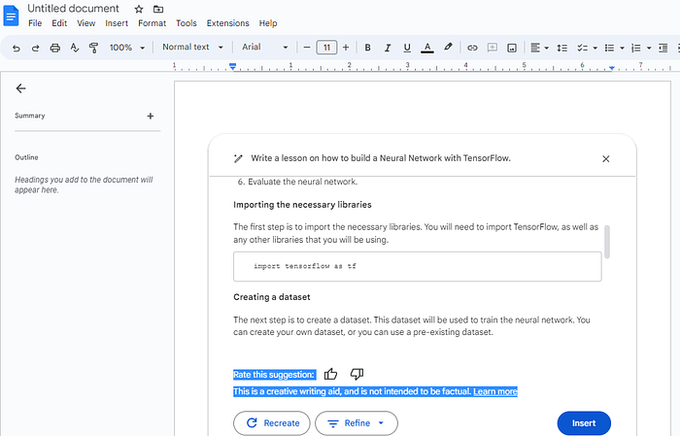Open the Arial font dropdown
680x436 pixels.
[264, 47]
